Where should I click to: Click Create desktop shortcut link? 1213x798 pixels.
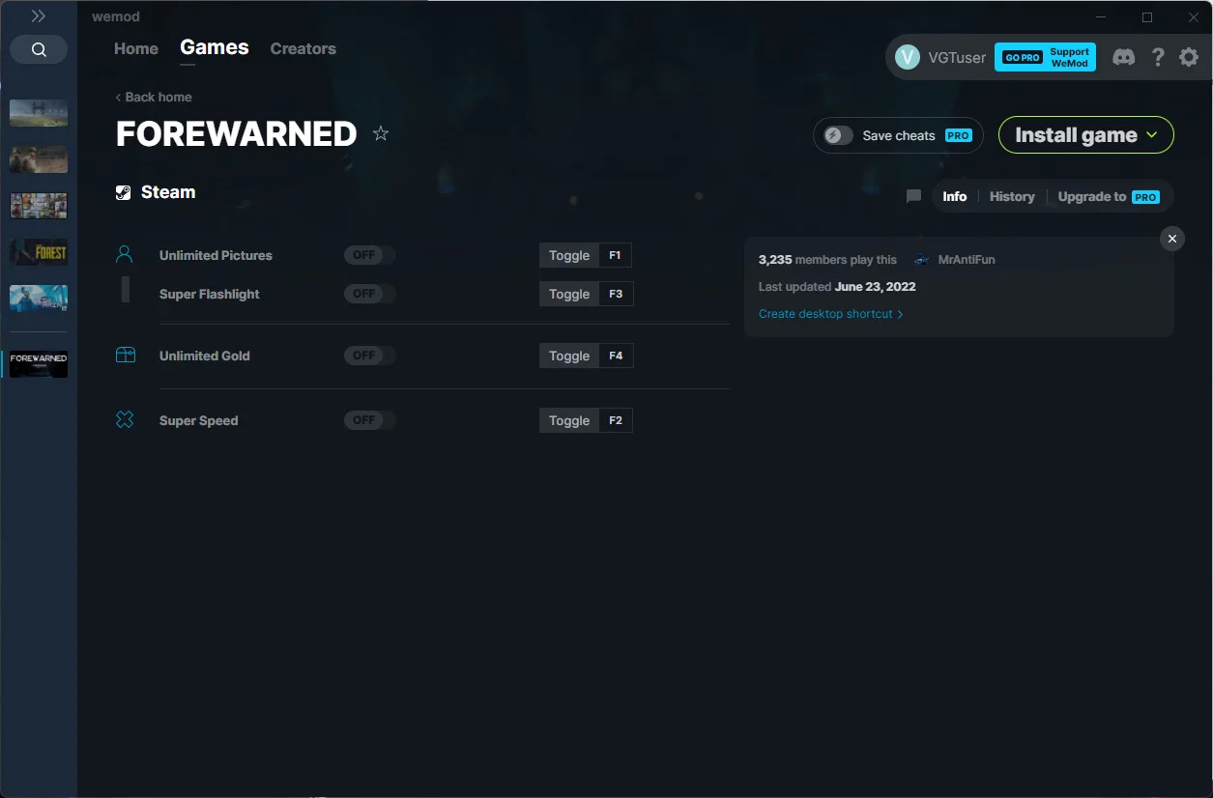pyautogui.click(x=831, y=314)
